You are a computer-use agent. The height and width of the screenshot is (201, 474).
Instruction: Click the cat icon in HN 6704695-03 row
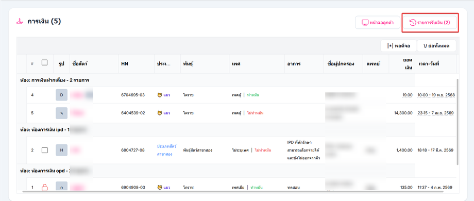click(160, 95)
